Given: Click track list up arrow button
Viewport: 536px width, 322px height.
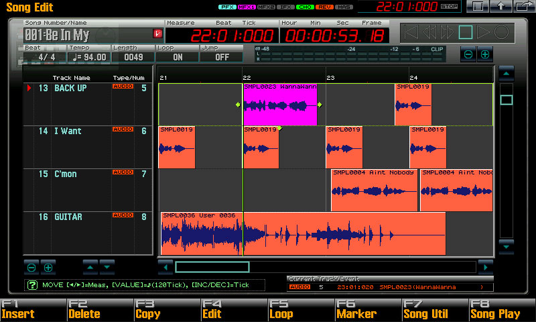Looking at the screenshot, I should pyautogui.click(x=90, y=267).
